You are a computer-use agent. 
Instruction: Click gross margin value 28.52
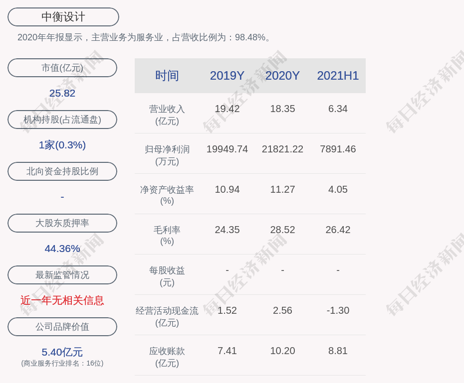click(282, 230)
